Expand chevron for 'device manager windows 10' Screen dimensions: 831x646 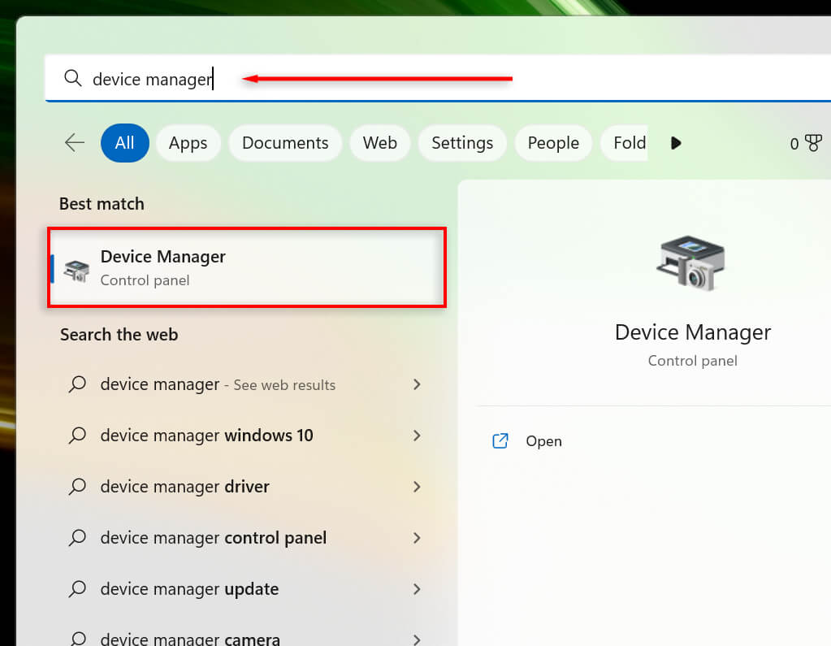417,436
